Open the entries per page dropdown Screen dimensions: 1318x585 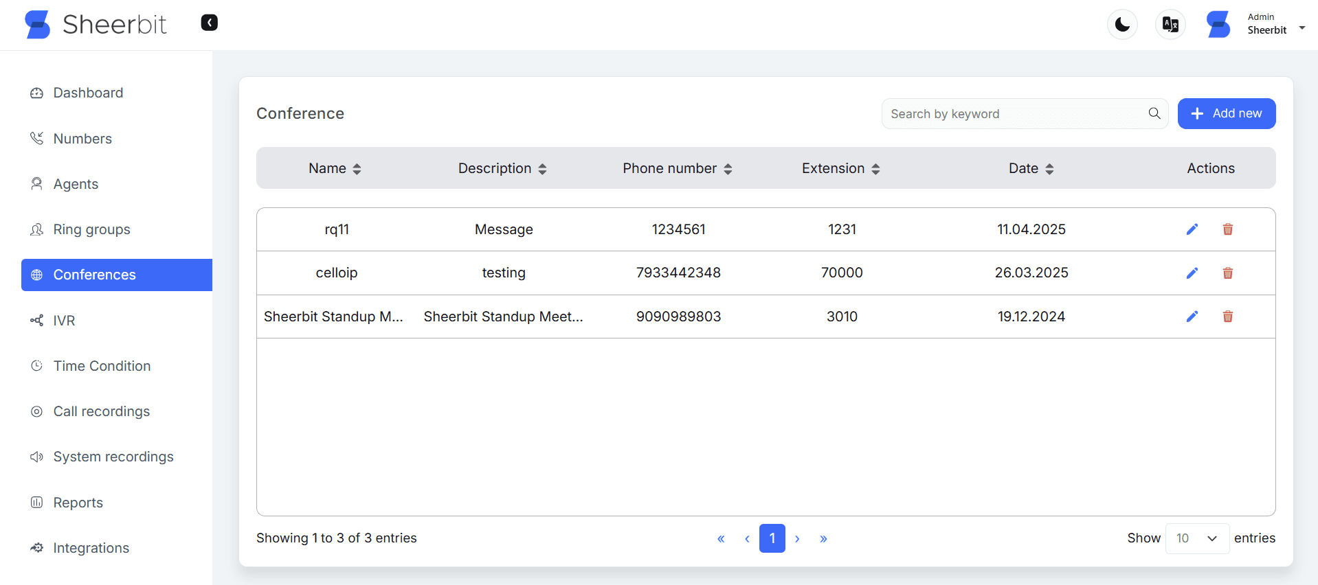coord(1196,538)
